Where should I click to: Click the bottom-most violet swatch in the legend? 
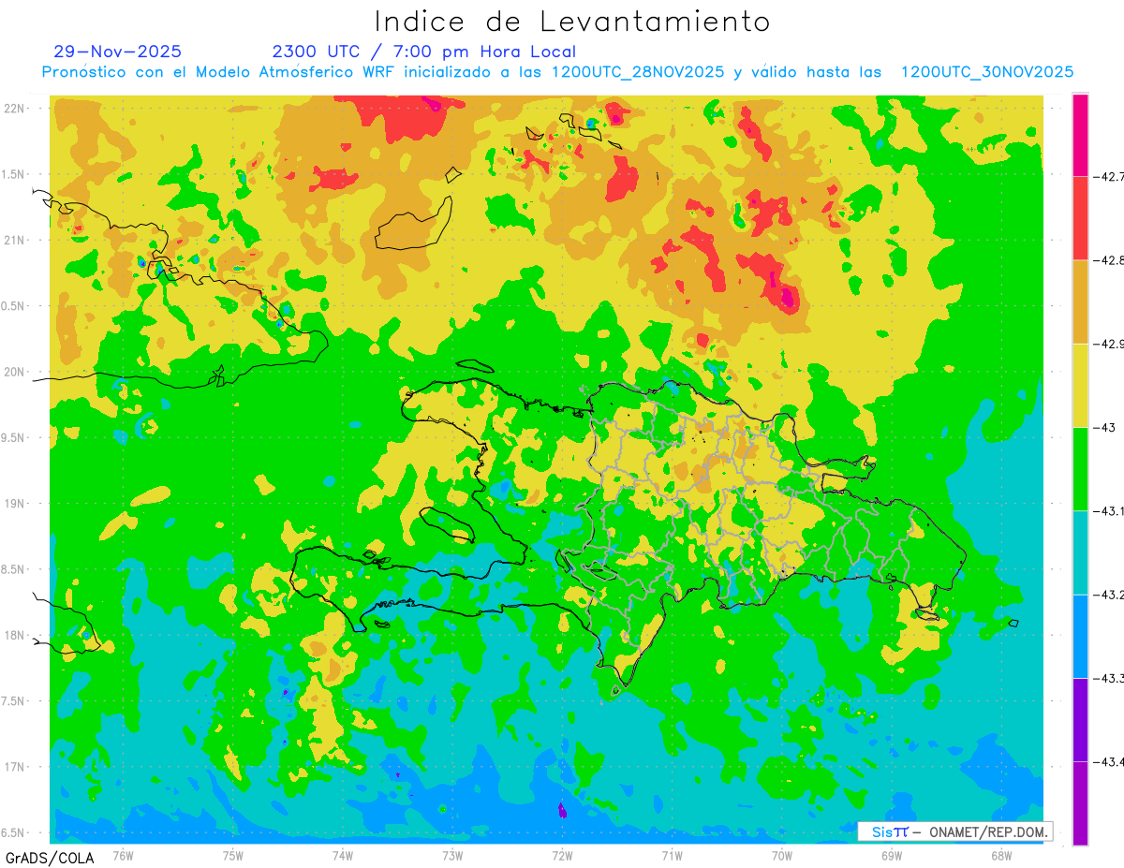coord(1080,802)
